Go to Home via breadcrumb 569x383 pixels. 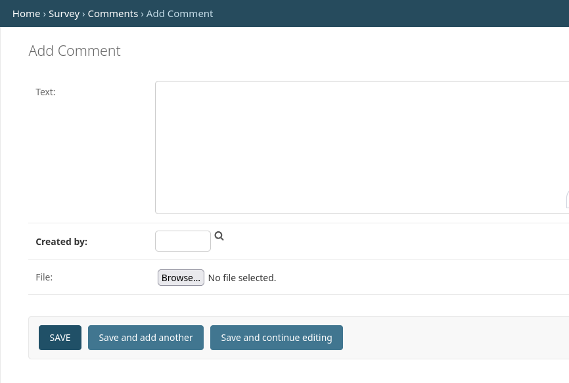click(x=26, y=14)
